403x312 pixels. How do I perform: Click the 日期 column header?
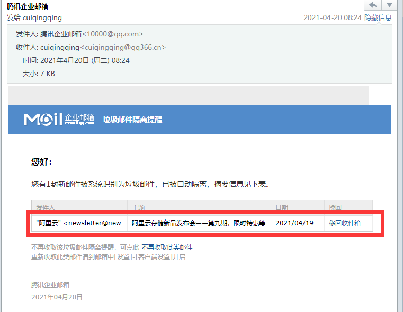[282, 207]
